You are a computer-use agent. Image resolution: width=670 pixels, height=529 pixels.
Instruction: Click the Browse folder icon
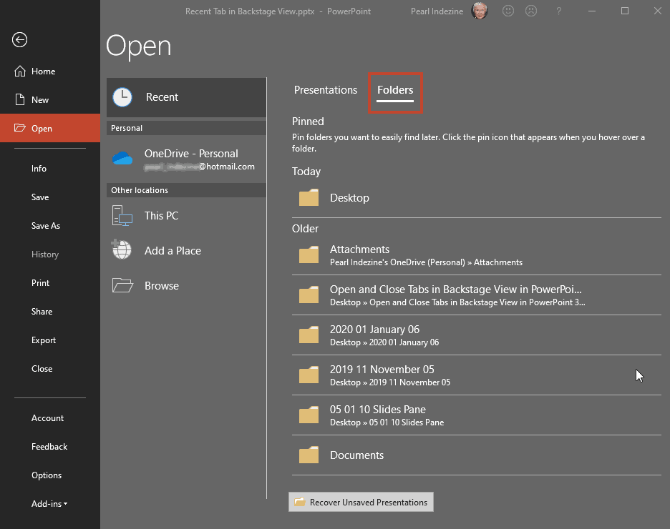[122, 285]
